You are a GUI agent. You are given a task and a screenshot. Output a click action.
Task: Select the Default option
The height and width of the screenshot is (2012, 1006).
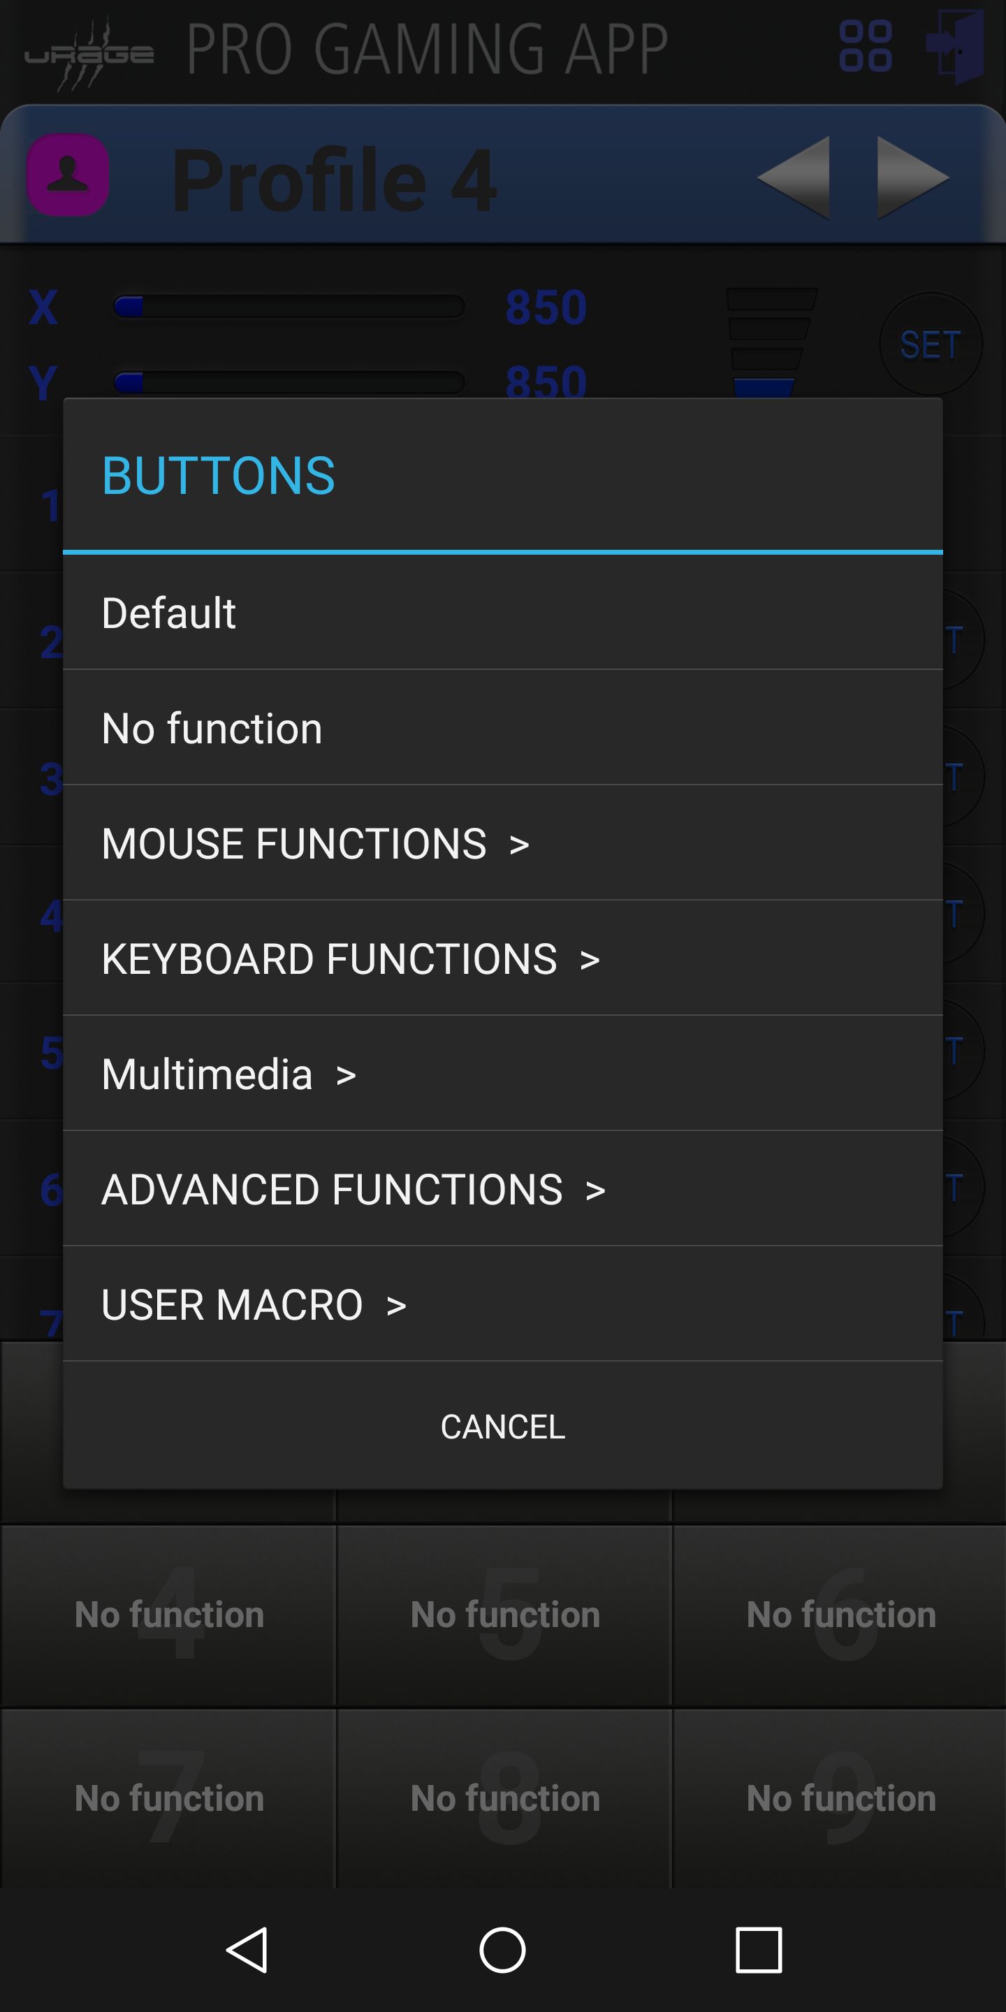[503, 613]
